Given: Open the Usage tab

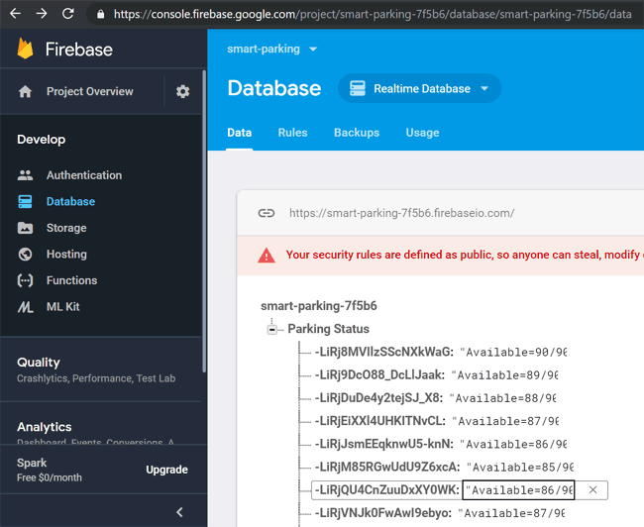Looking at the screenshot, I should [x=422, y=133].
